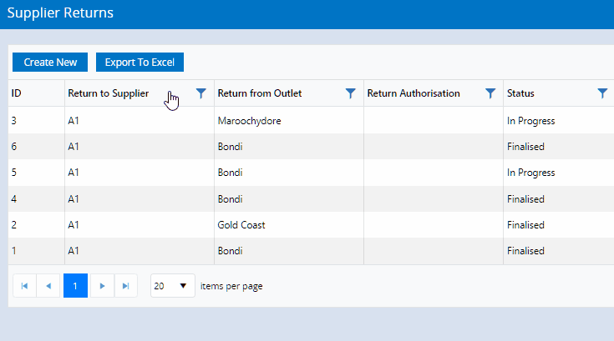Open filter for Return from Outlet column
Viewport: 614px width, 341px height.
[351, 93]
